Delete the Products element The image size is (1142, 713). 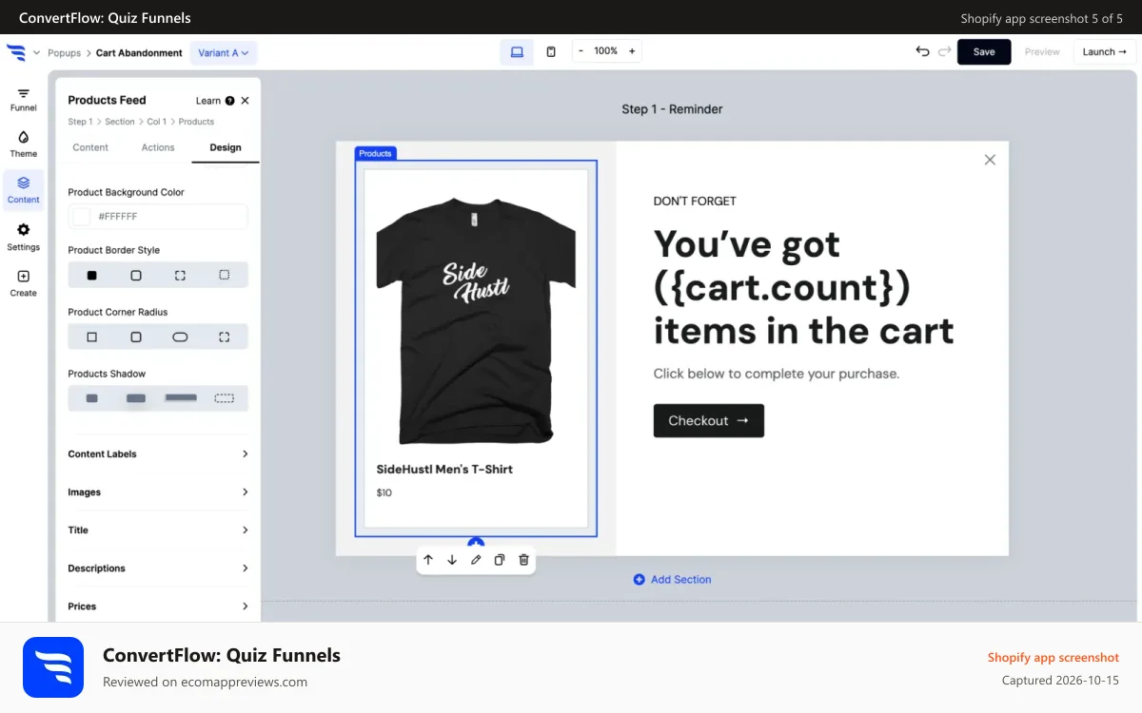coord(523,560)
